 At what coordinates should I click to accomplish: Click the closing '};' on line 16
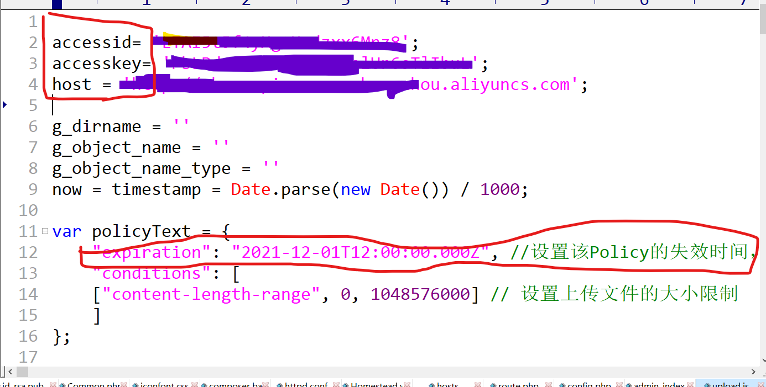62,336
